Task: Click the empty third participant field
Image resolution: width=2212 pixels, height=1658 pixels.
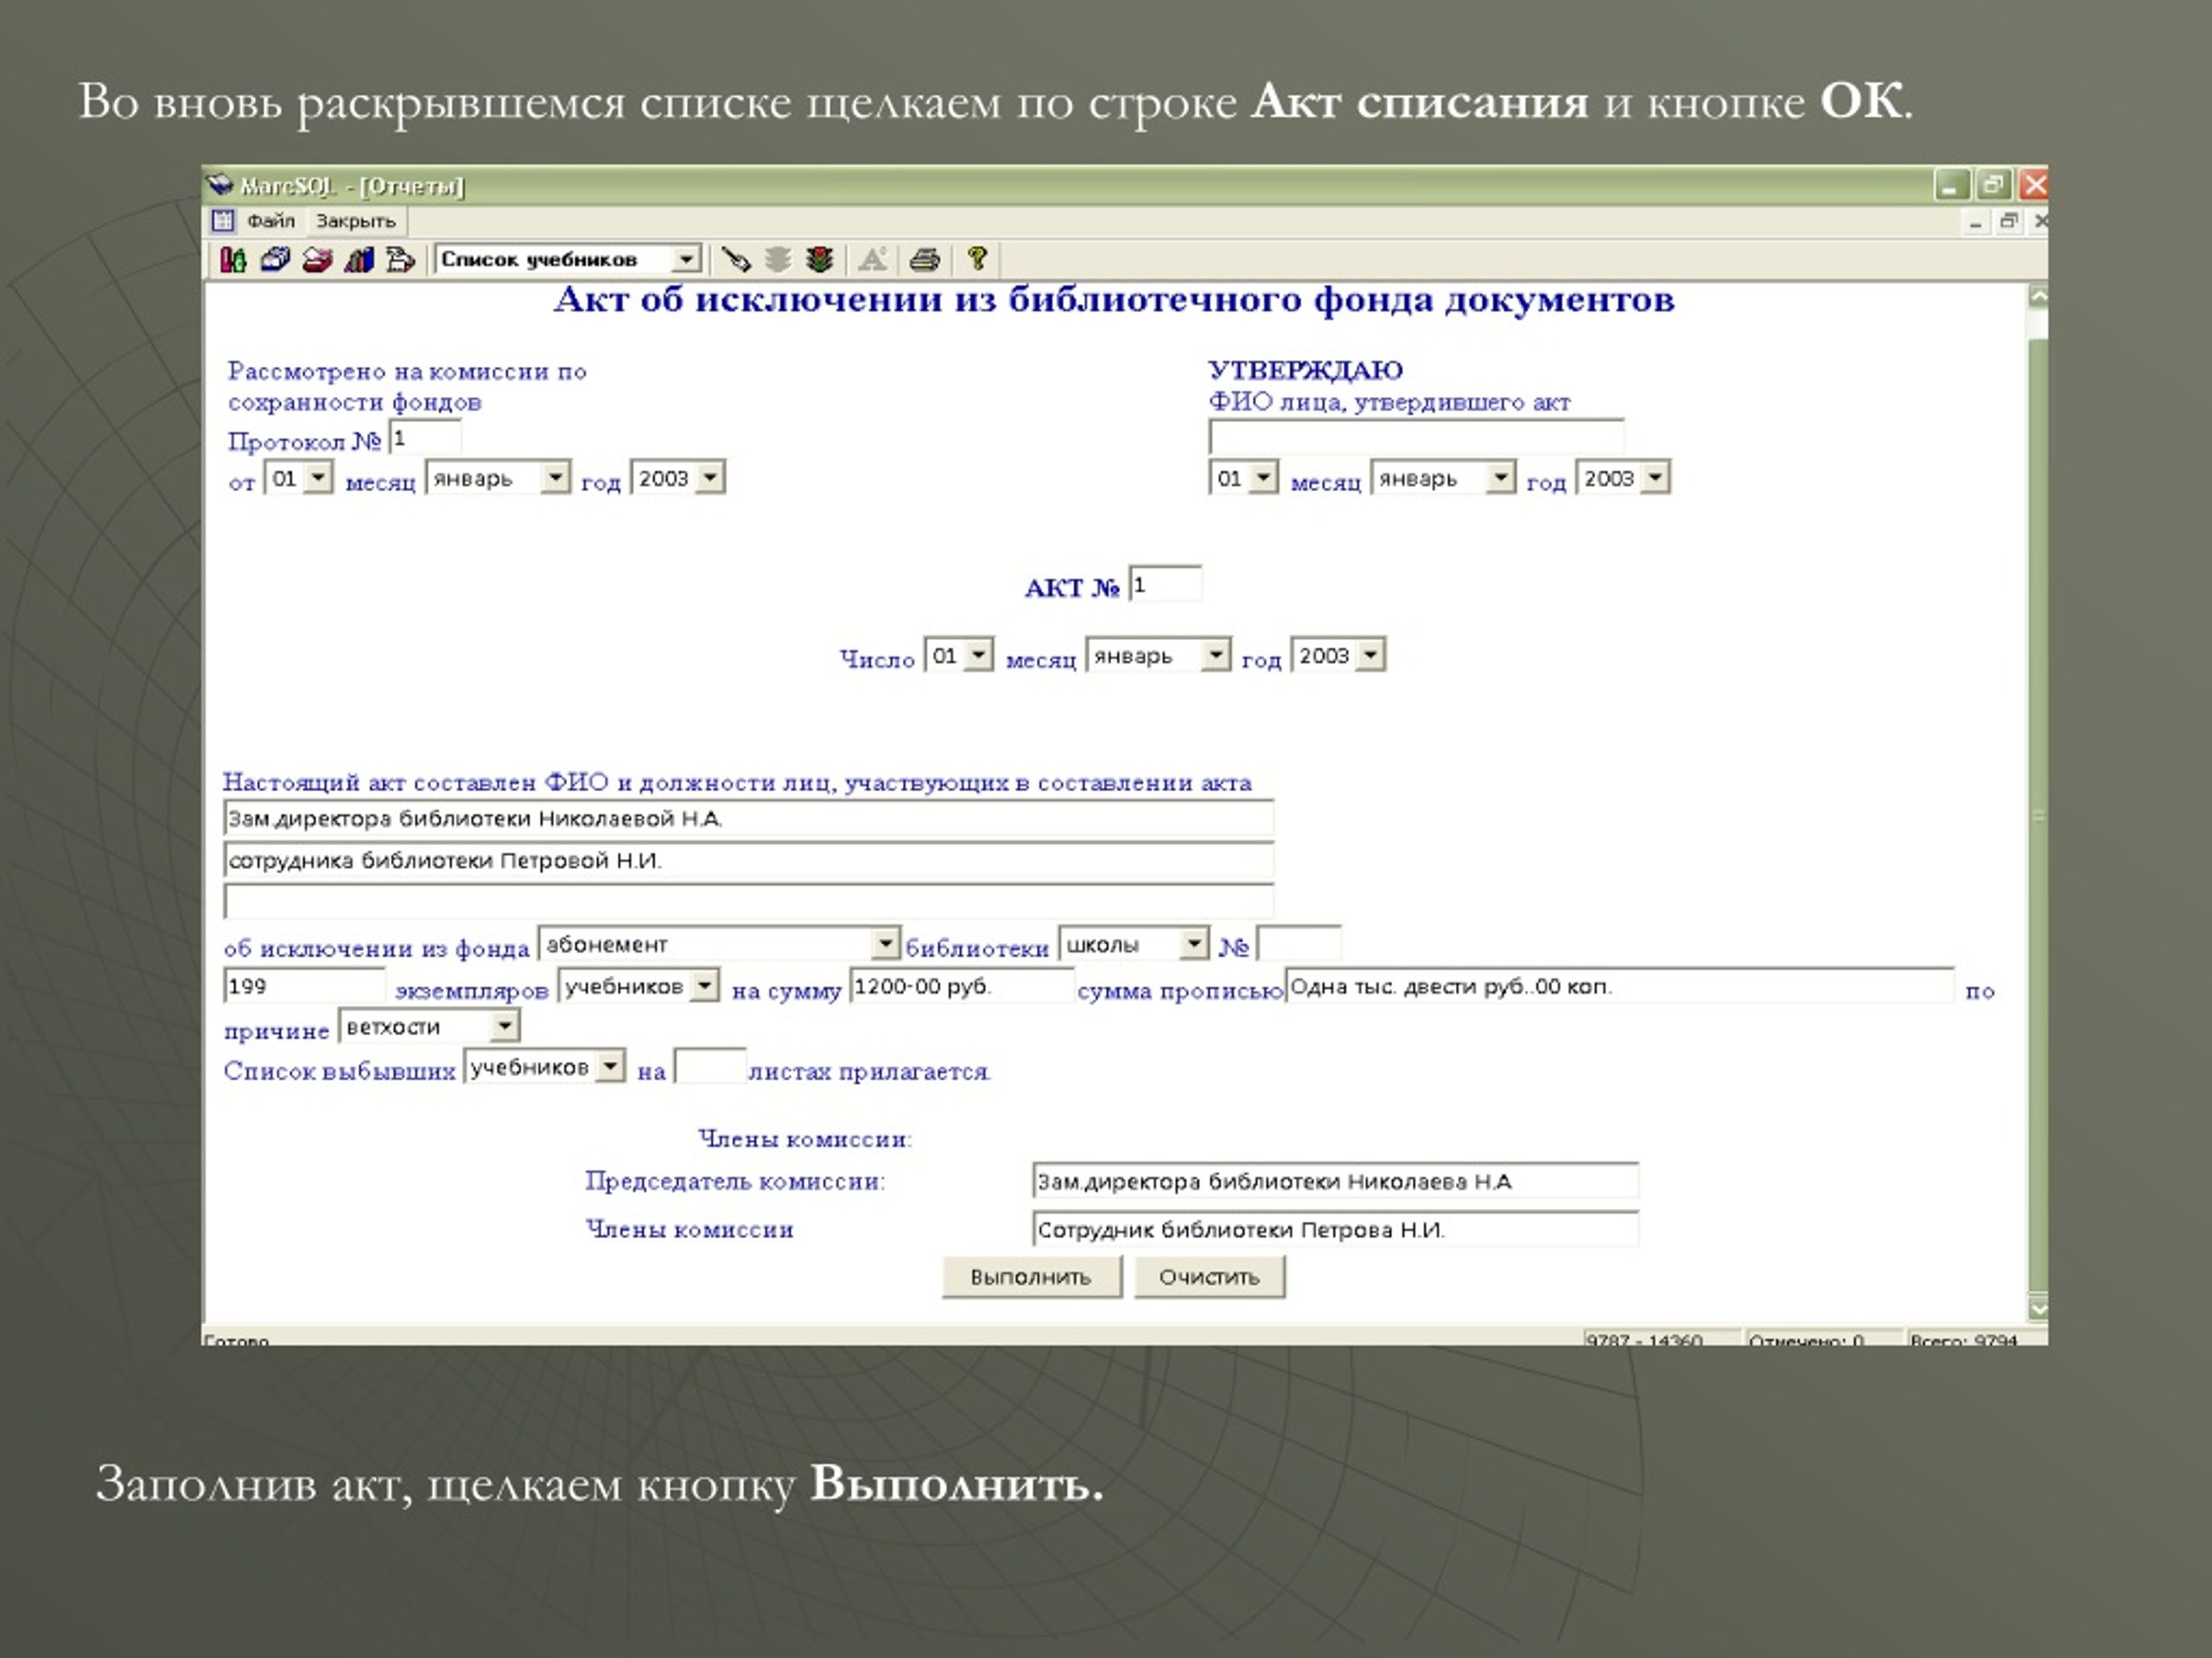Action: [x=748, y=902]
